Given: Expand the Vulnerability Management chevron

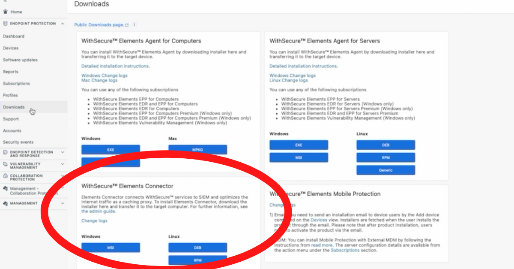Looking at the screenshot, I should (63, 164).
